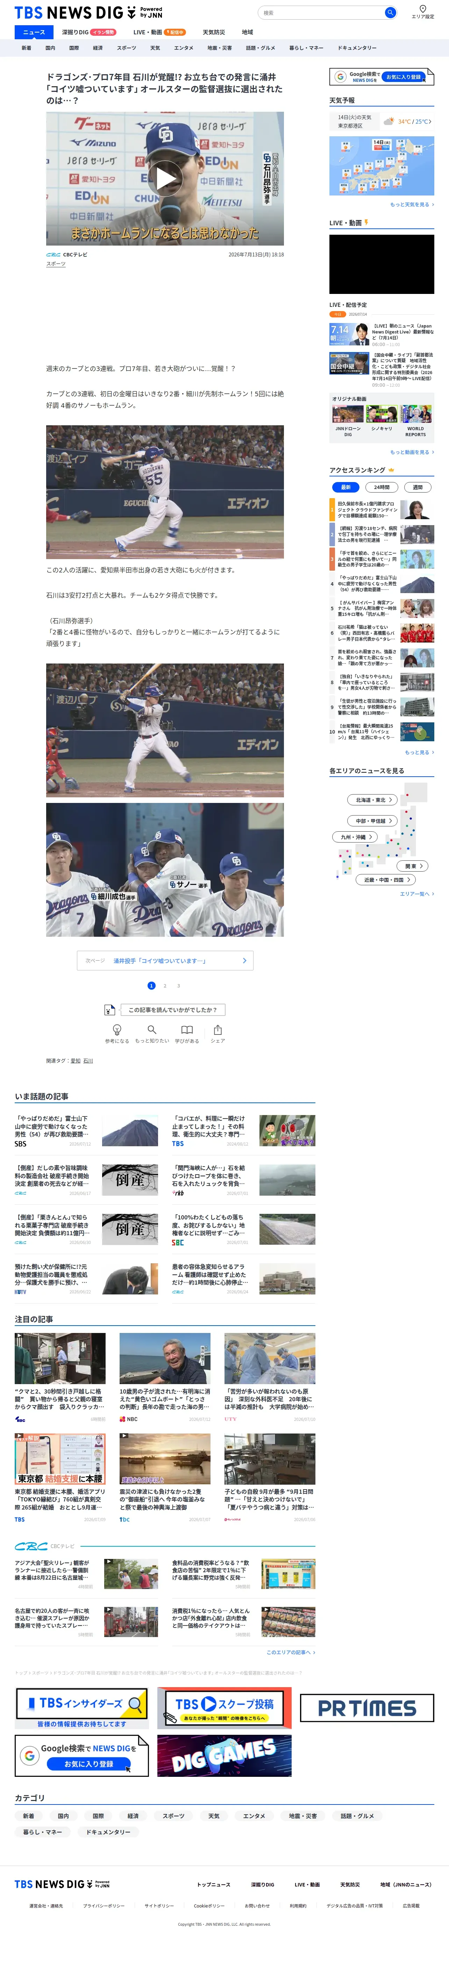Viewport: 449px width, 1973px height.
Task: Go to article page 2
Action: pyautogui.click(x=164, y=986)
